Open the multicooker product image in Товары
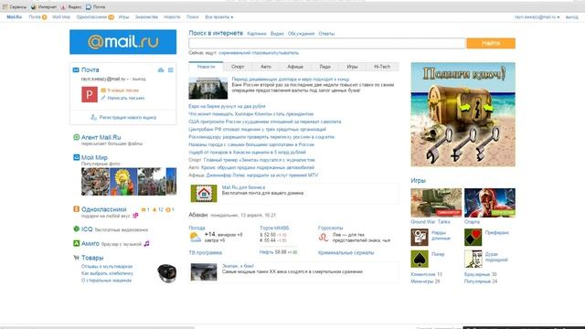 (166, 273)
